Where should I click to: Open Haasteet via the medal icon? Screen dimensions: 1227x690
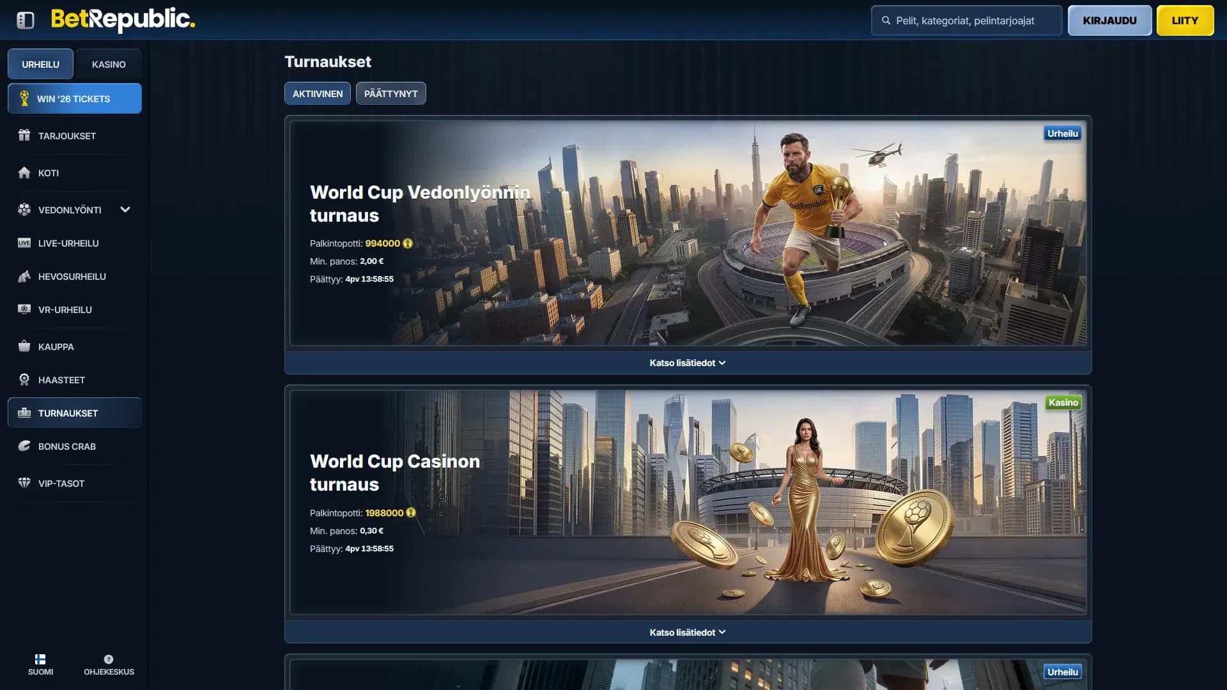pyautogui.click(x=24, y=379)
